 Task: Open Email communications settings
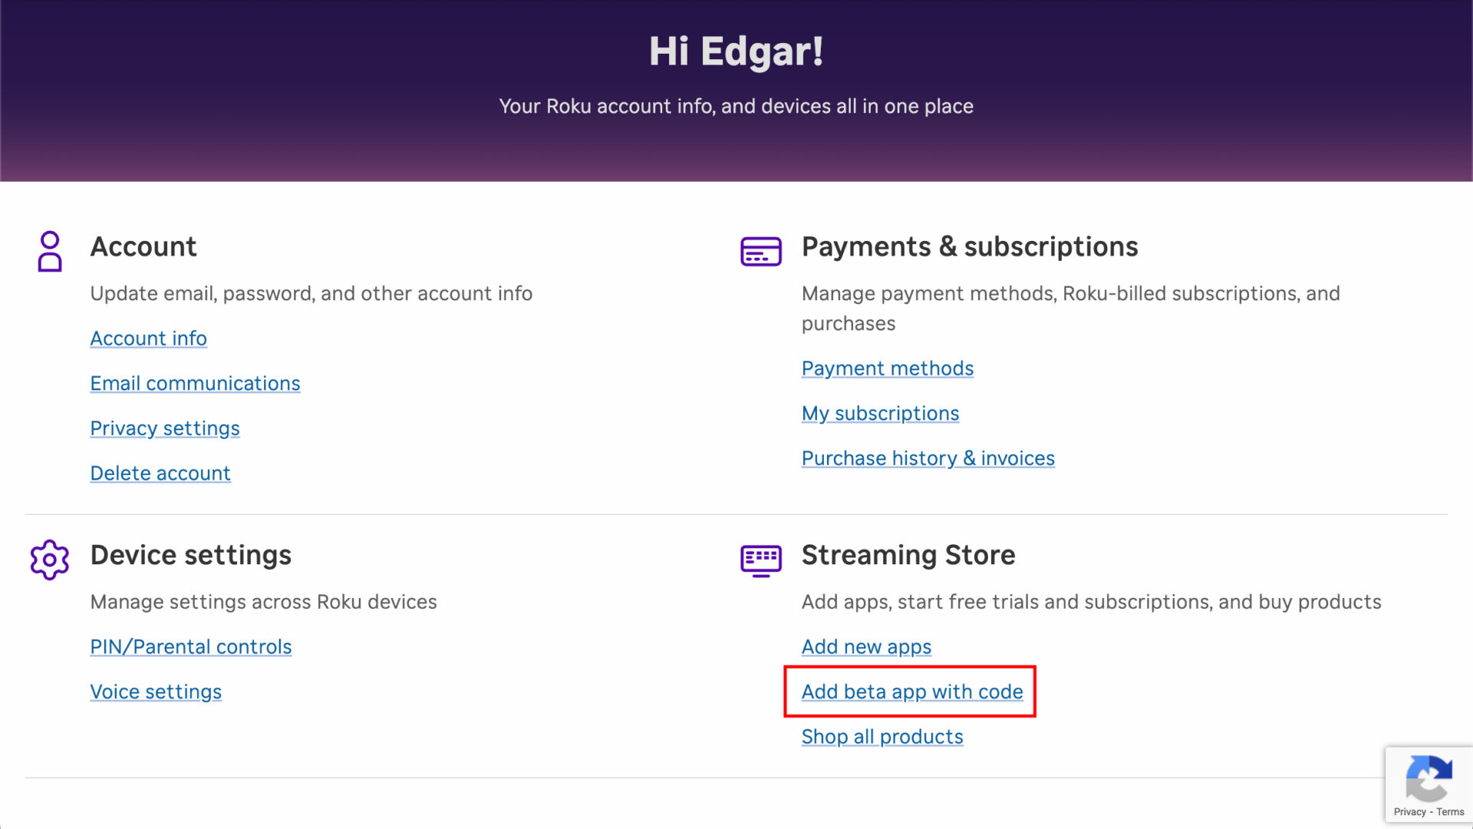[195, 383]
